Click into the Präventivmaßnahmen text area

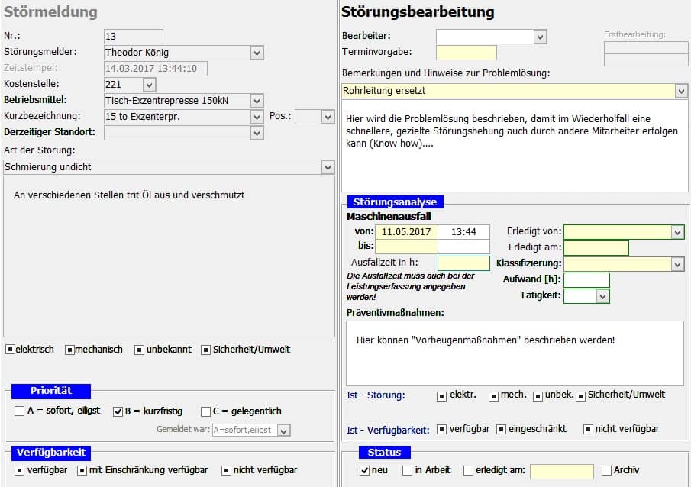click(512, 353)
